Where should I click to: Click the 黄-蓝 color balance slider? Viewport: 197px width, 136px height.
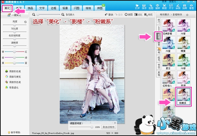[x=14, y=63]
